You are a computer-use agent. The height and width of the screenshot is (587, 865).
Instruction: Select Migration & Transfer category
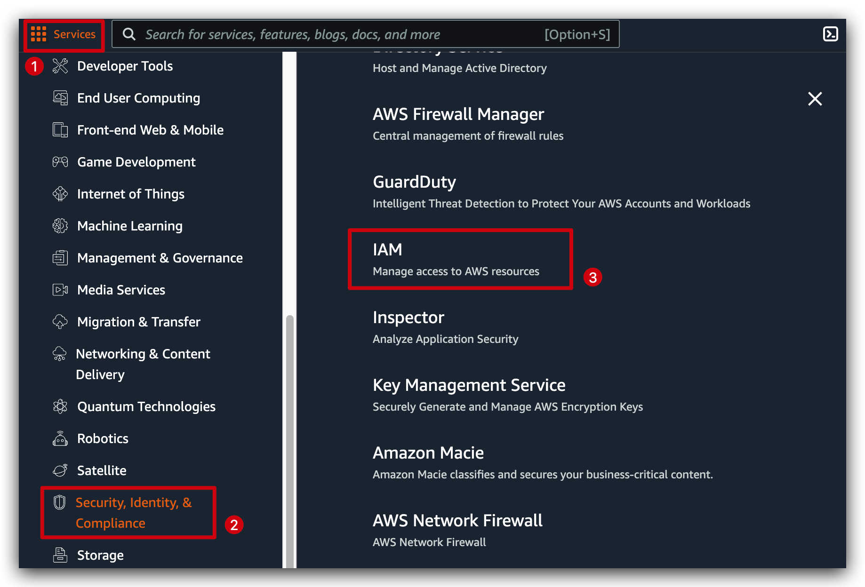139,322
